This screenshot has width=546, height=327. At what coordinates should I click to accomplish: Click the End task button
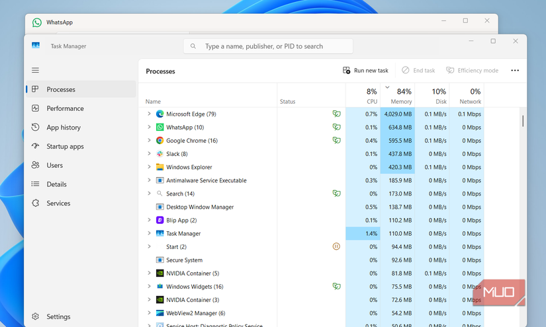(x=418, y=71)
